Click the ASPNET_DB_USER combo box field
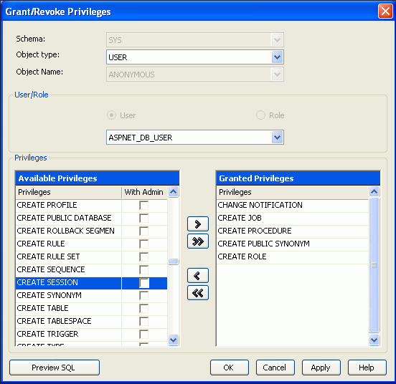396x384 pixels. click(195, 138)
